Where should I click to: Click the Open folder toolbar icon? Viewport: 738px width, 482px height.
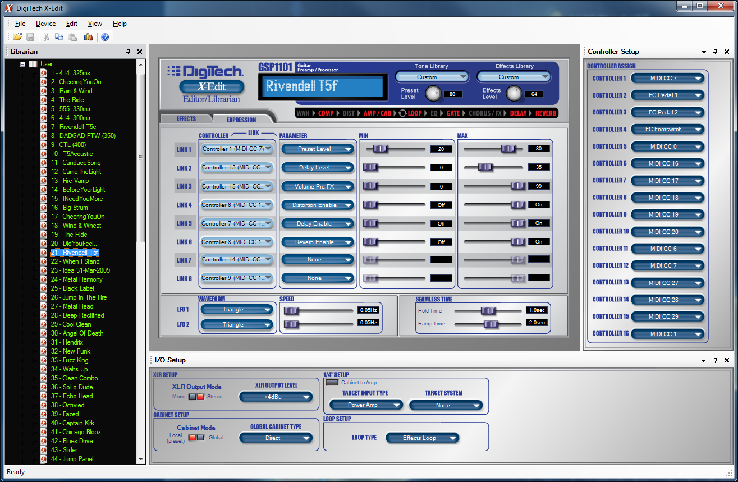tap(17, 37)
